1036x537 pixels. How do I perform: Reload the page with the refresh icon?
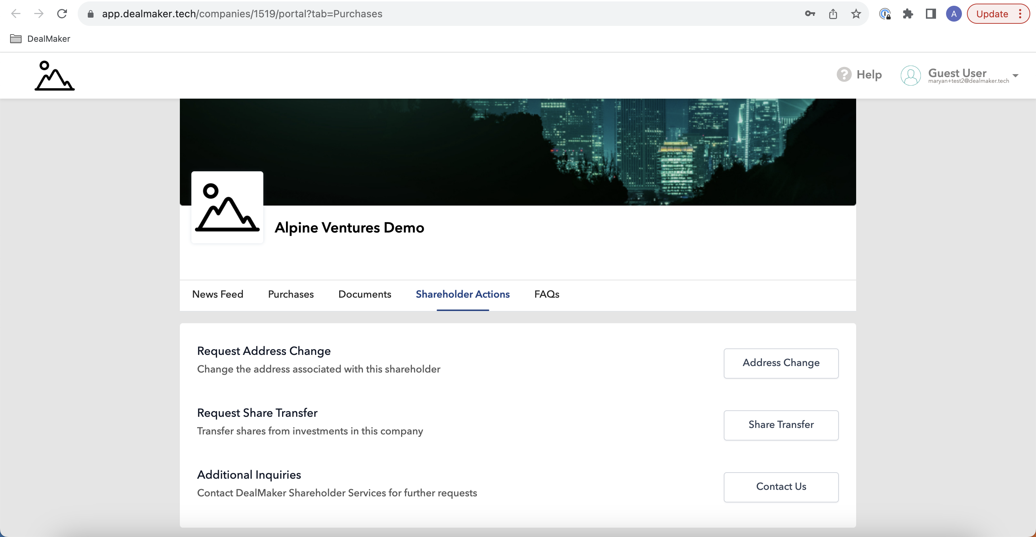tap(62, 14)
